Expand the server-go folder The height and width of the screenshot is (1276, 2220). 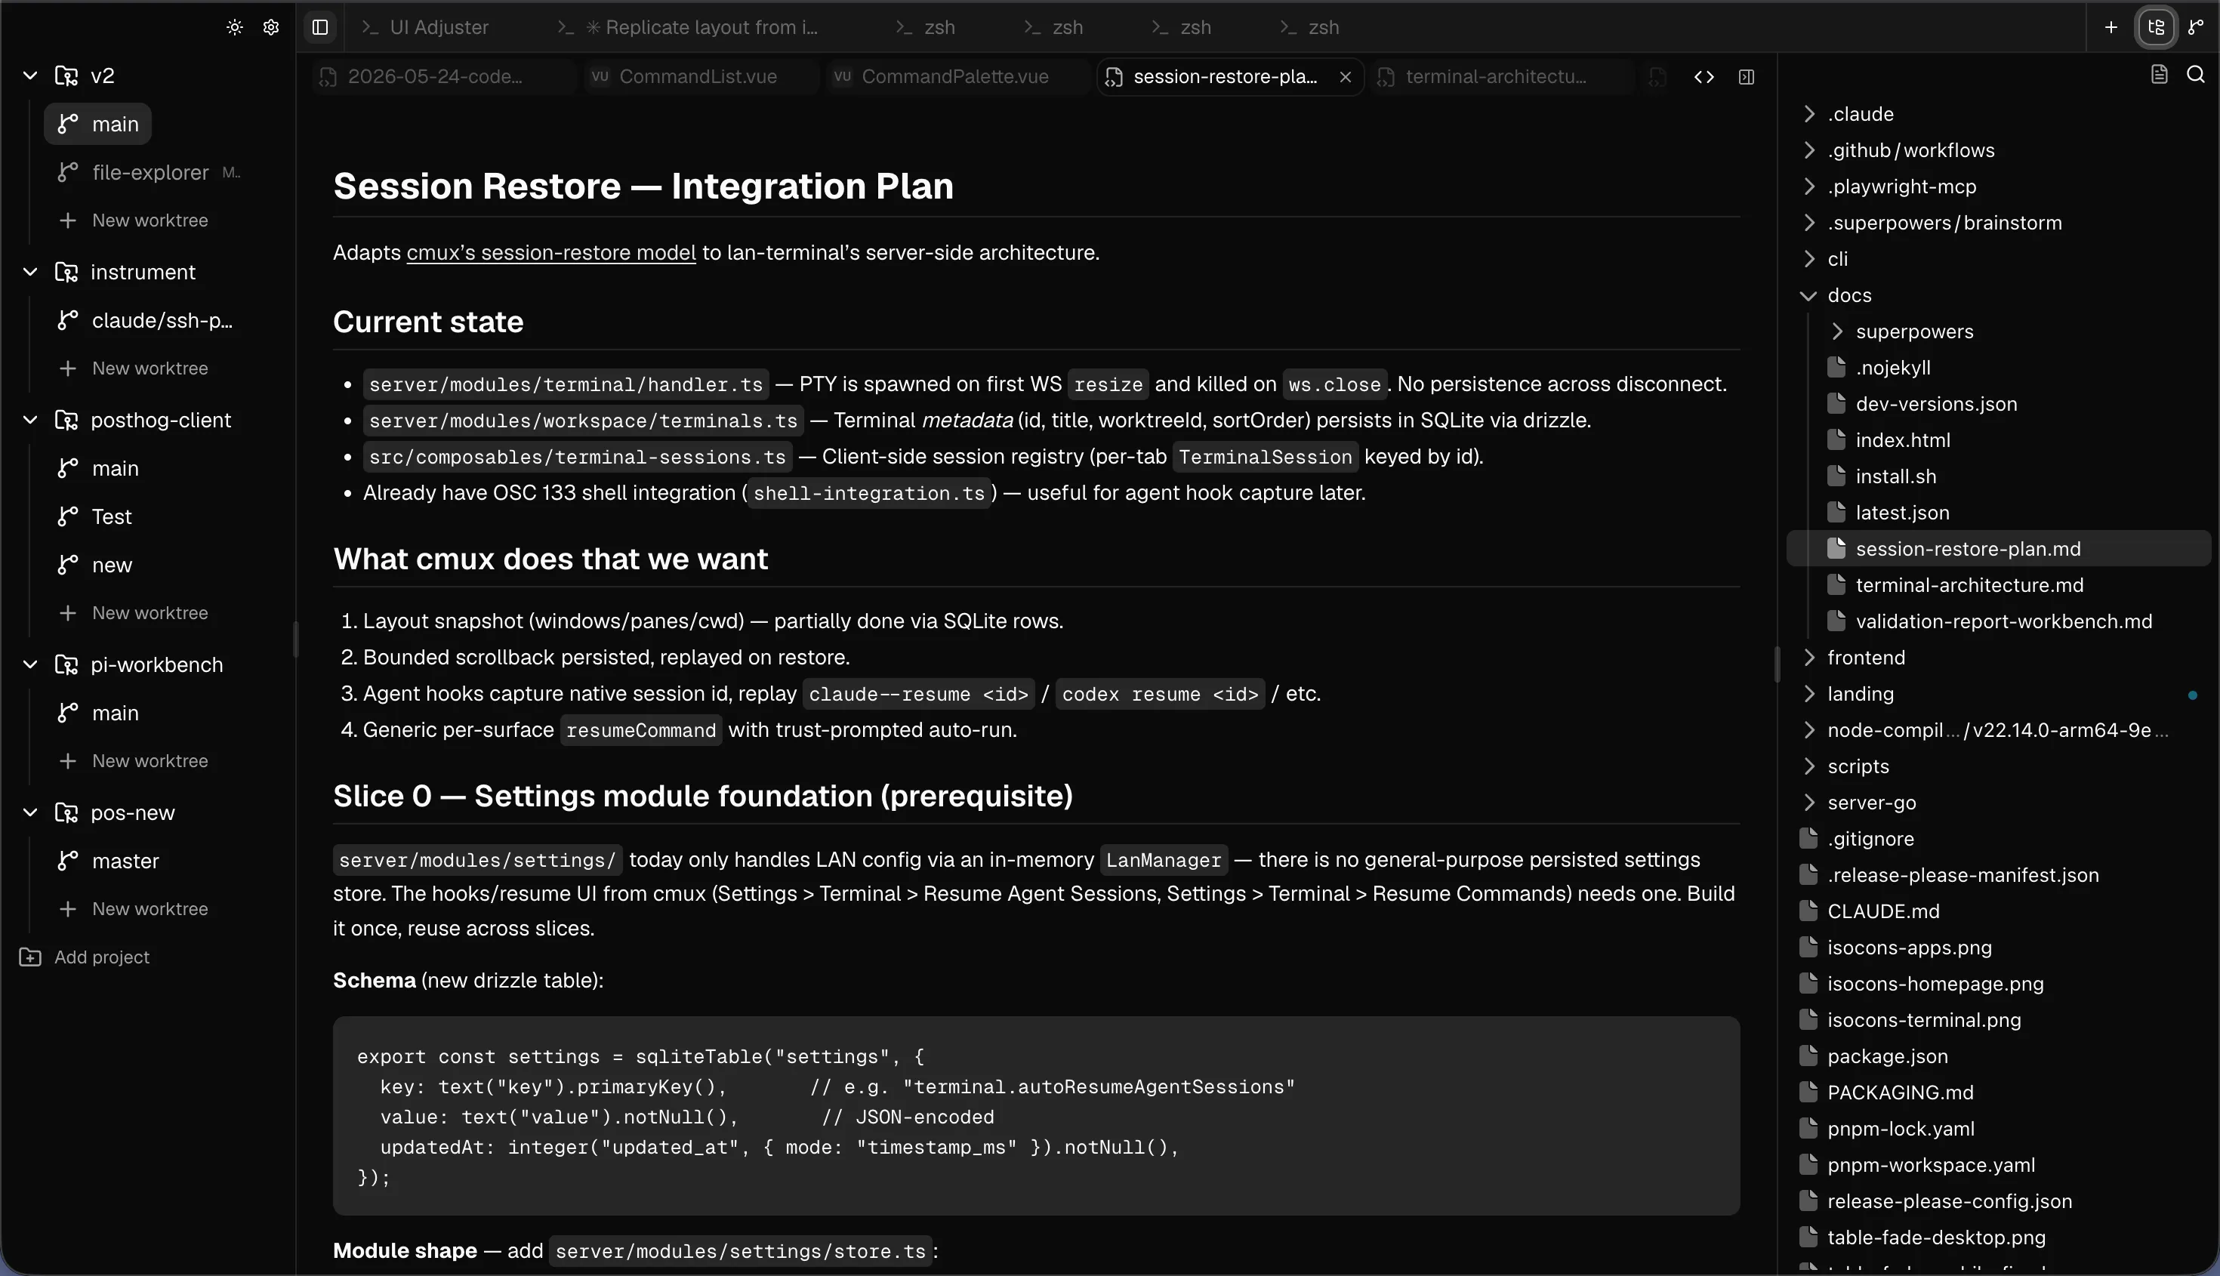pos(1809,802)
